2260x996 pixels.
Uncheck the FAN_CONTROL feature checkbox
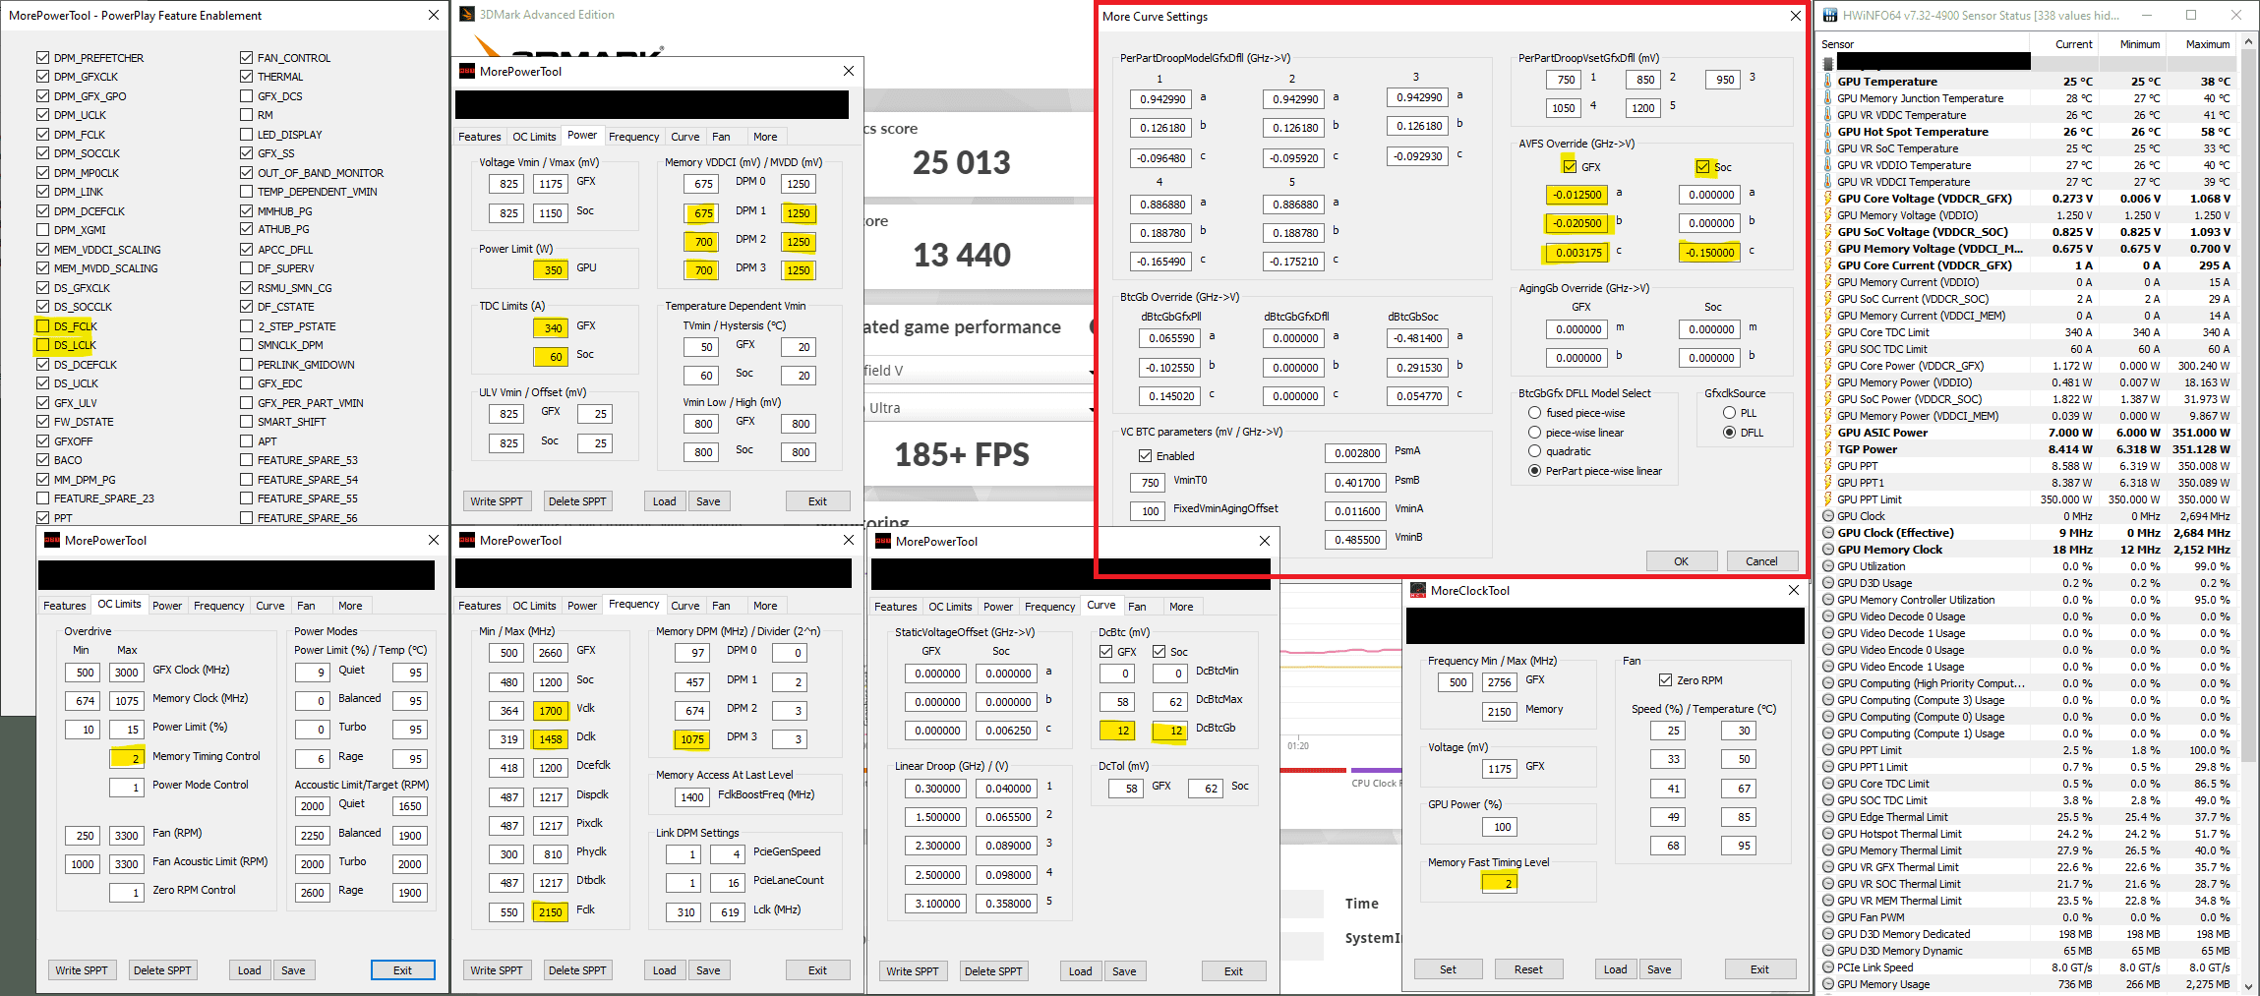[x=246, y=58]
